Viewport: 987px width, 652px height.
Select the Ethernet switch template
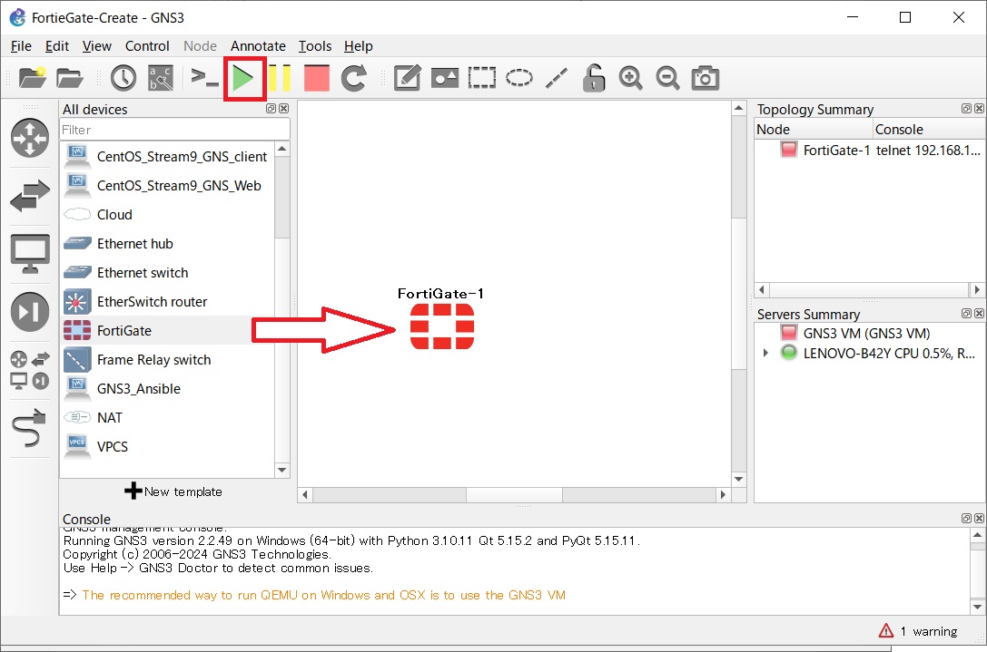click(x=167, y=272)
